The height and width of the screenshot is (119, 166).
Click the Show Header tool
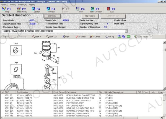tap(141, 37)
